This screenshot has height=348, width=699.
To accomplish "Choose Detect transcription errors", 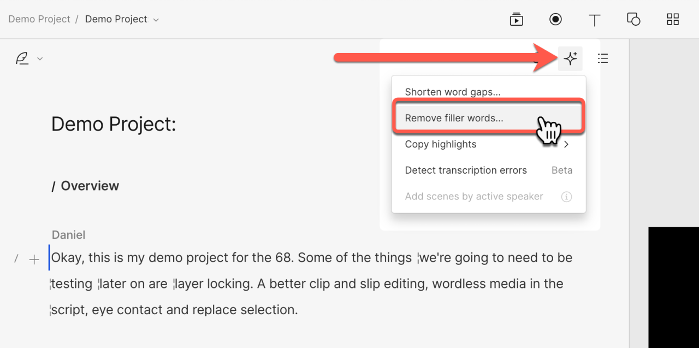I will (466, 170).
